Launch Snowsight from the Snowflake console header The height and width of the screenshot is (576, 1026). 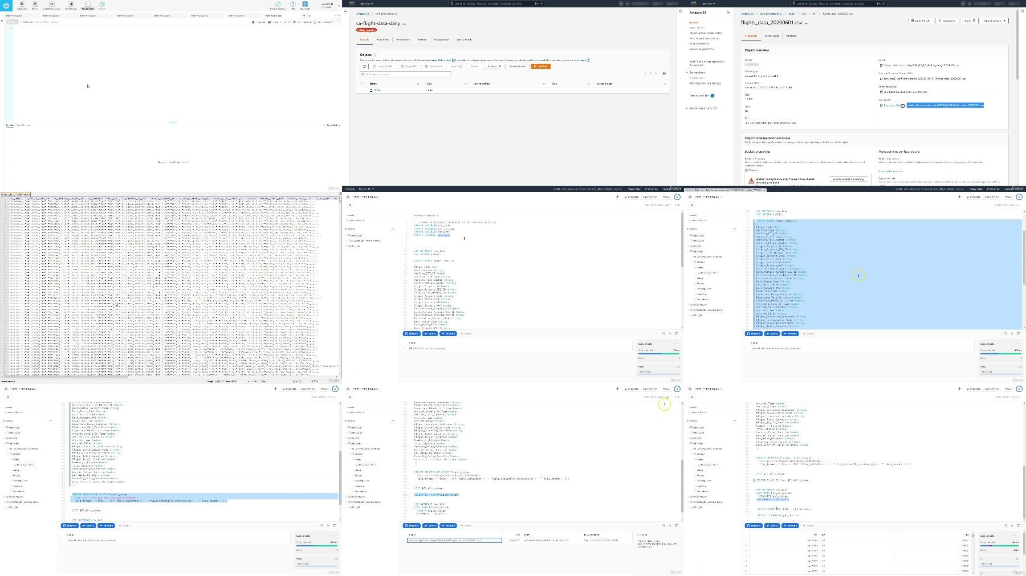pos(305,6)
